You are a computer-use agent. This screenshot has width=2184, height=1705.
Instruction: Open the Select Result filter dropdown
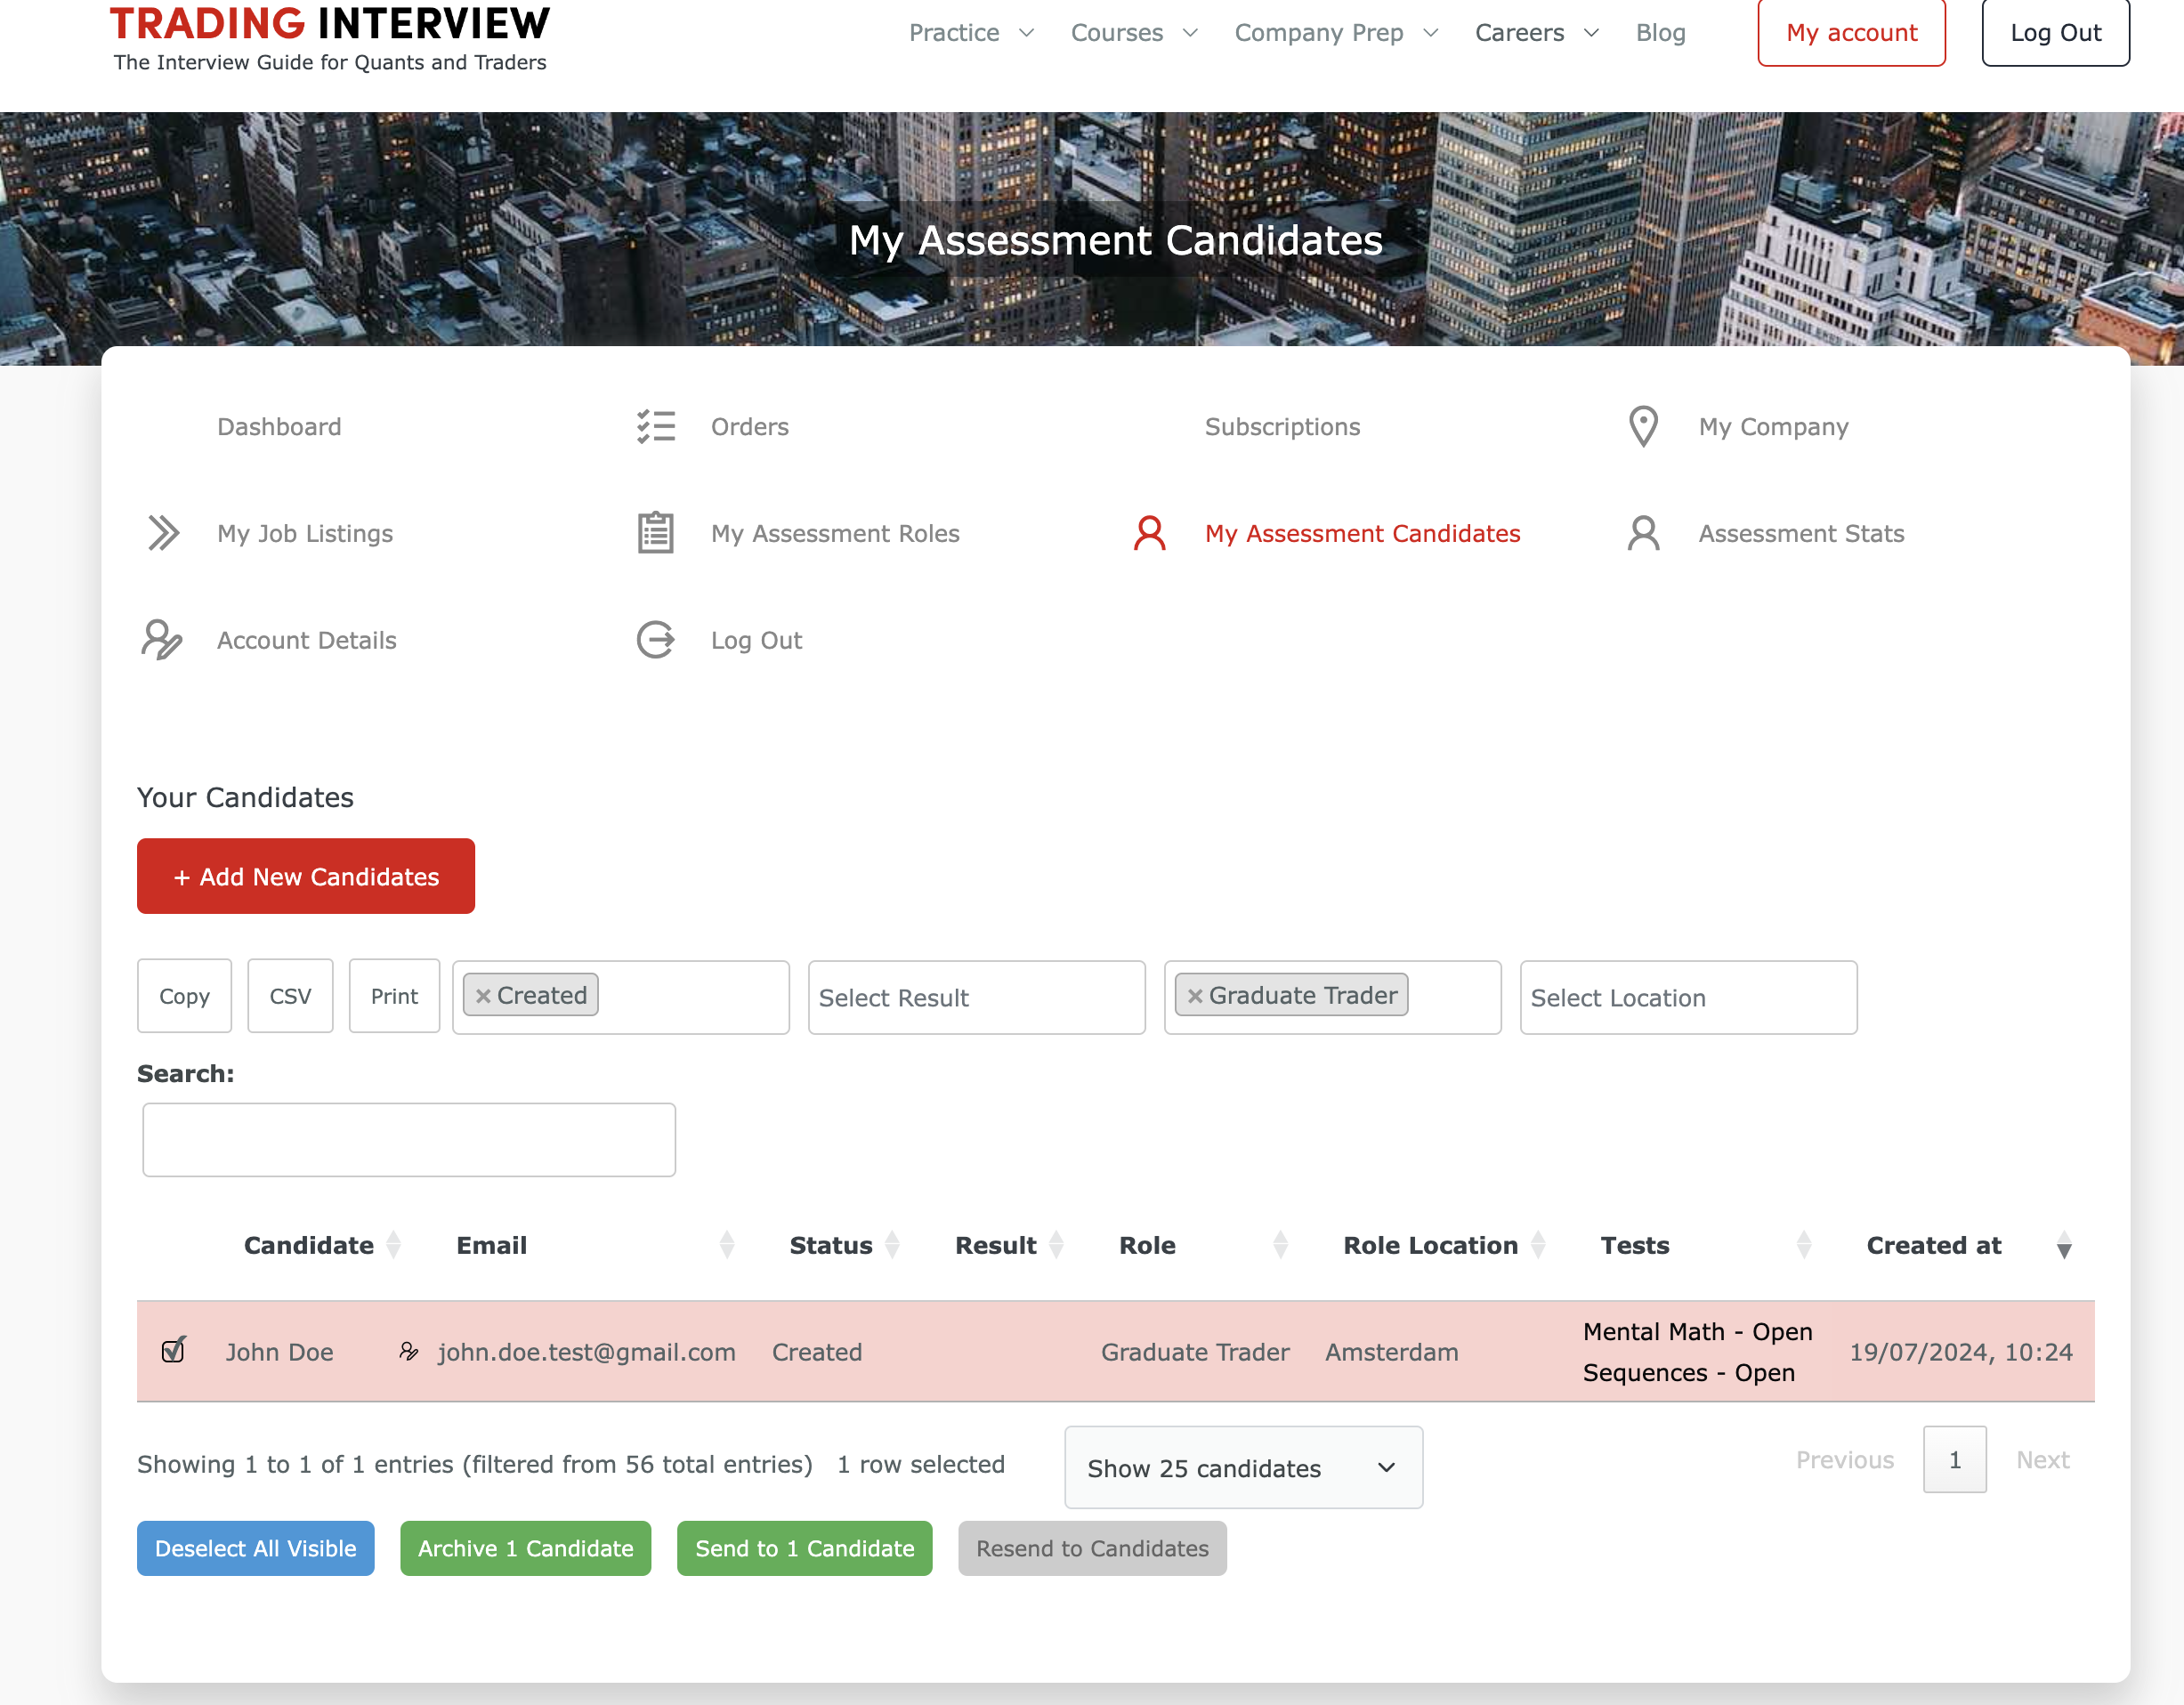pyautogui.click(x=976, y=998)
